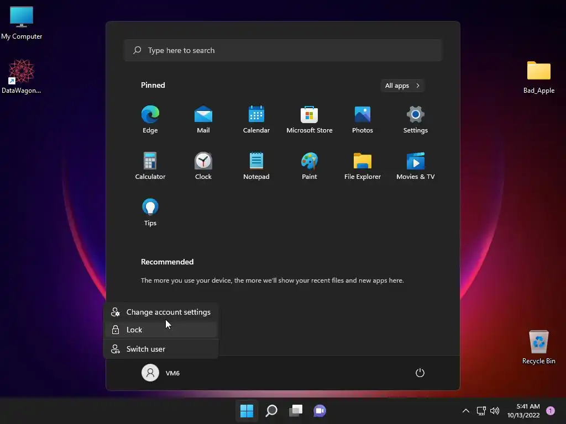
Task: Click the VM6 user account avatar
Action: 150,373
